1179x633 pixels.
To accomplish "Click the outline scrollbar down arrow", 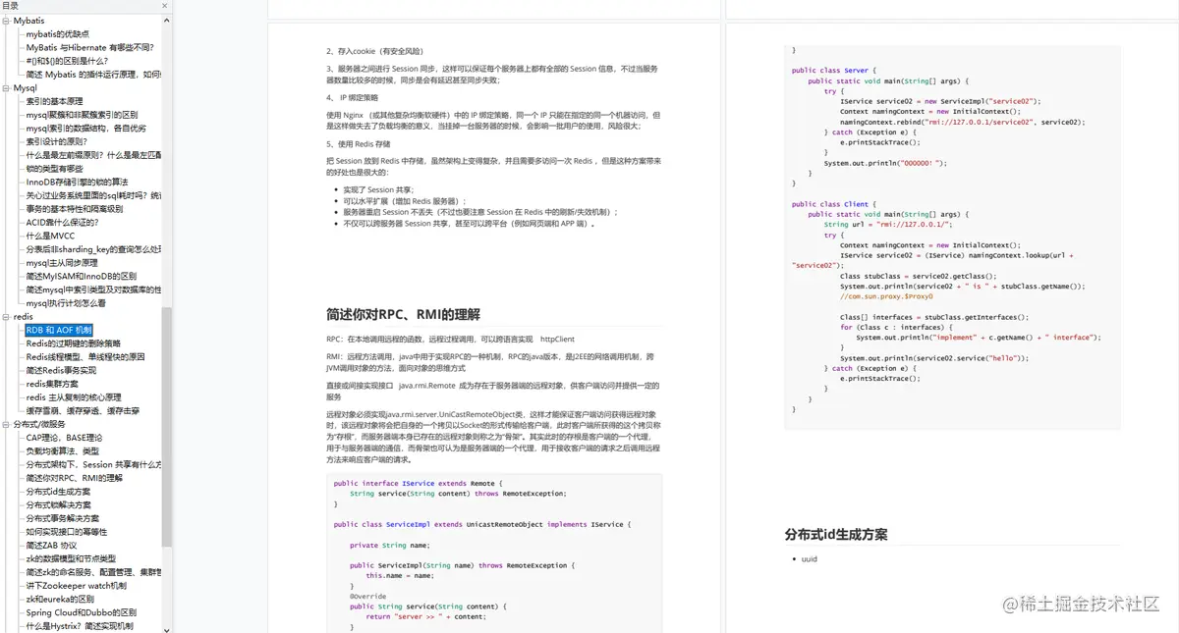I will point(166,628).
